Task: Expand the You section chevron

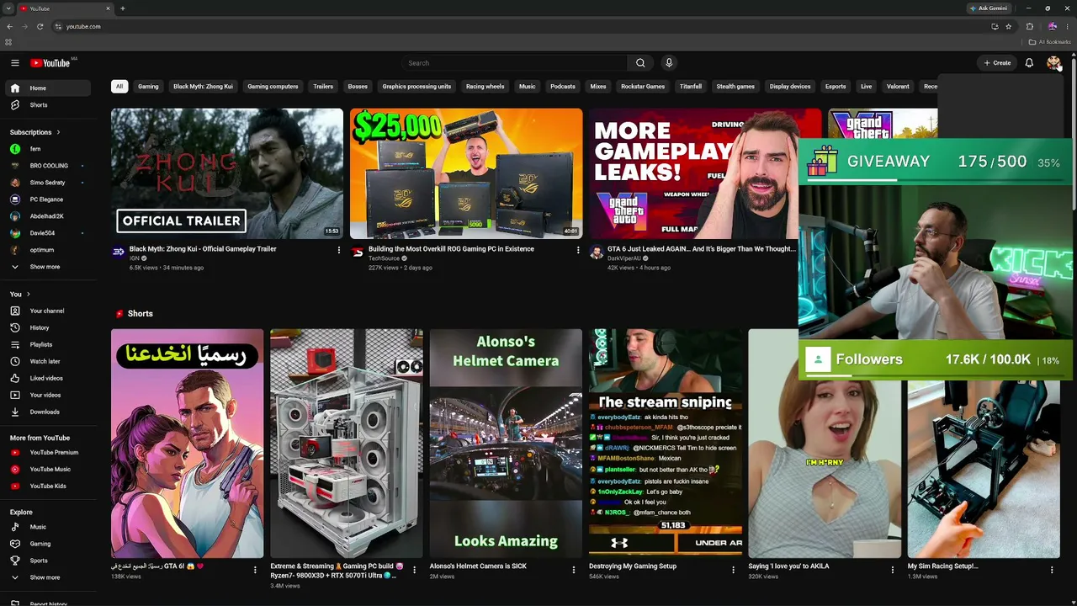Action: pos(29,294)
